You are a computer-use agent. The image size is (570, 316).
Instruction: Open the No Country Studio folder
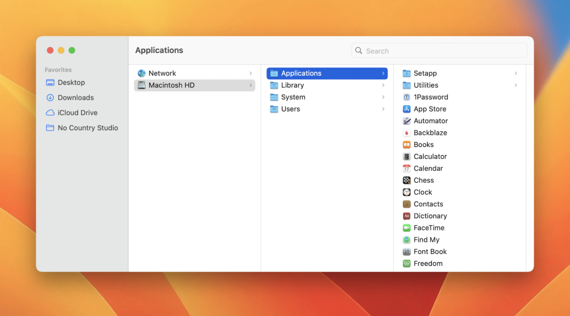88,128
